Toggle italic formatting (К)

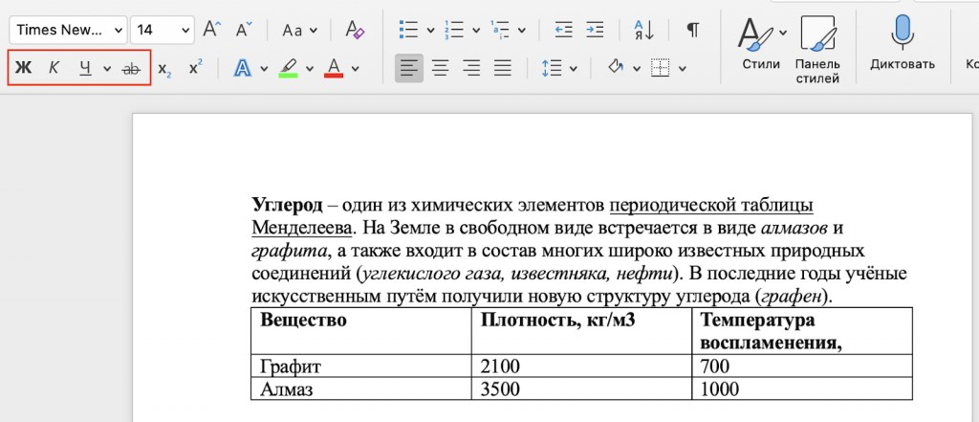tap(54, 68)
